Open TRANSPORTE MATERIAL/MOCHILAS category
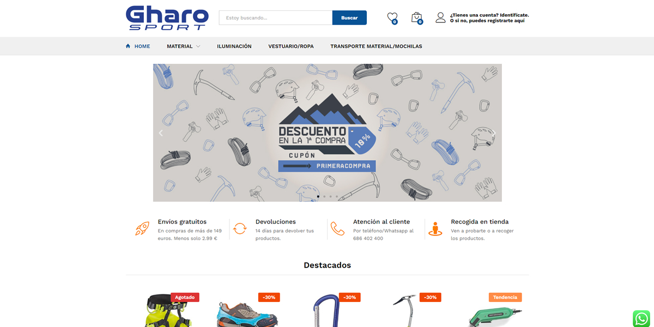Image resolution: width=654 pixels, height=327 pixels. [376, 46]
